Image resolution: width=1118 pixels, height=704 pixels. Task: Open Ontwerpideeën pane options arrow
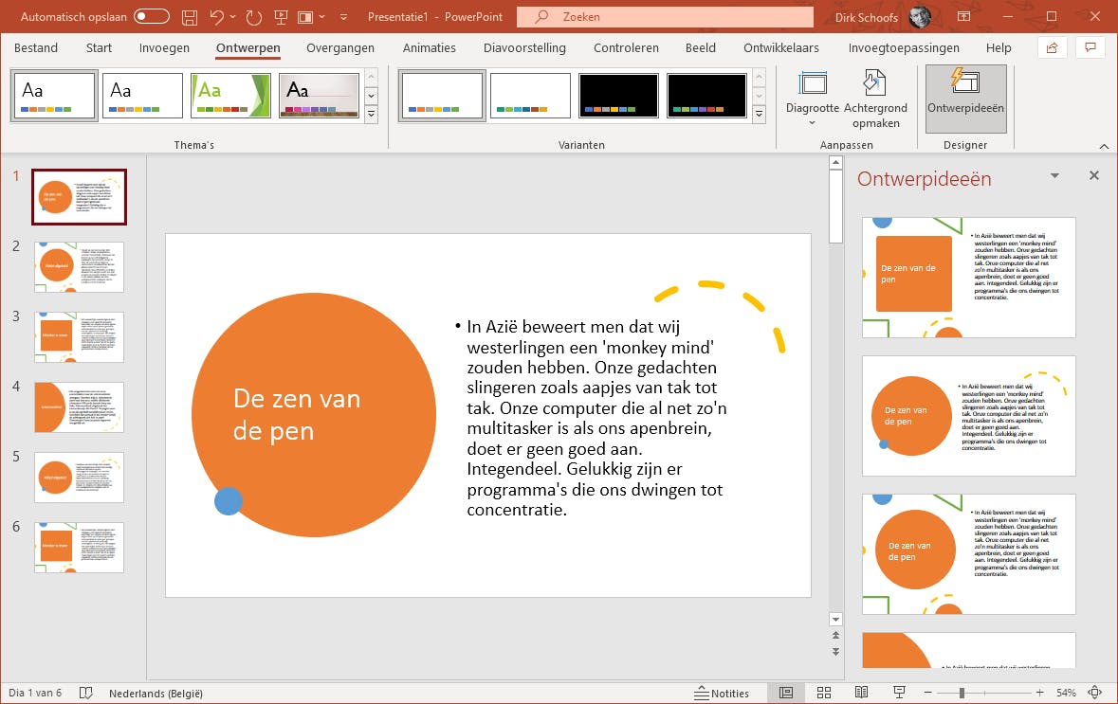[1054, 176]
